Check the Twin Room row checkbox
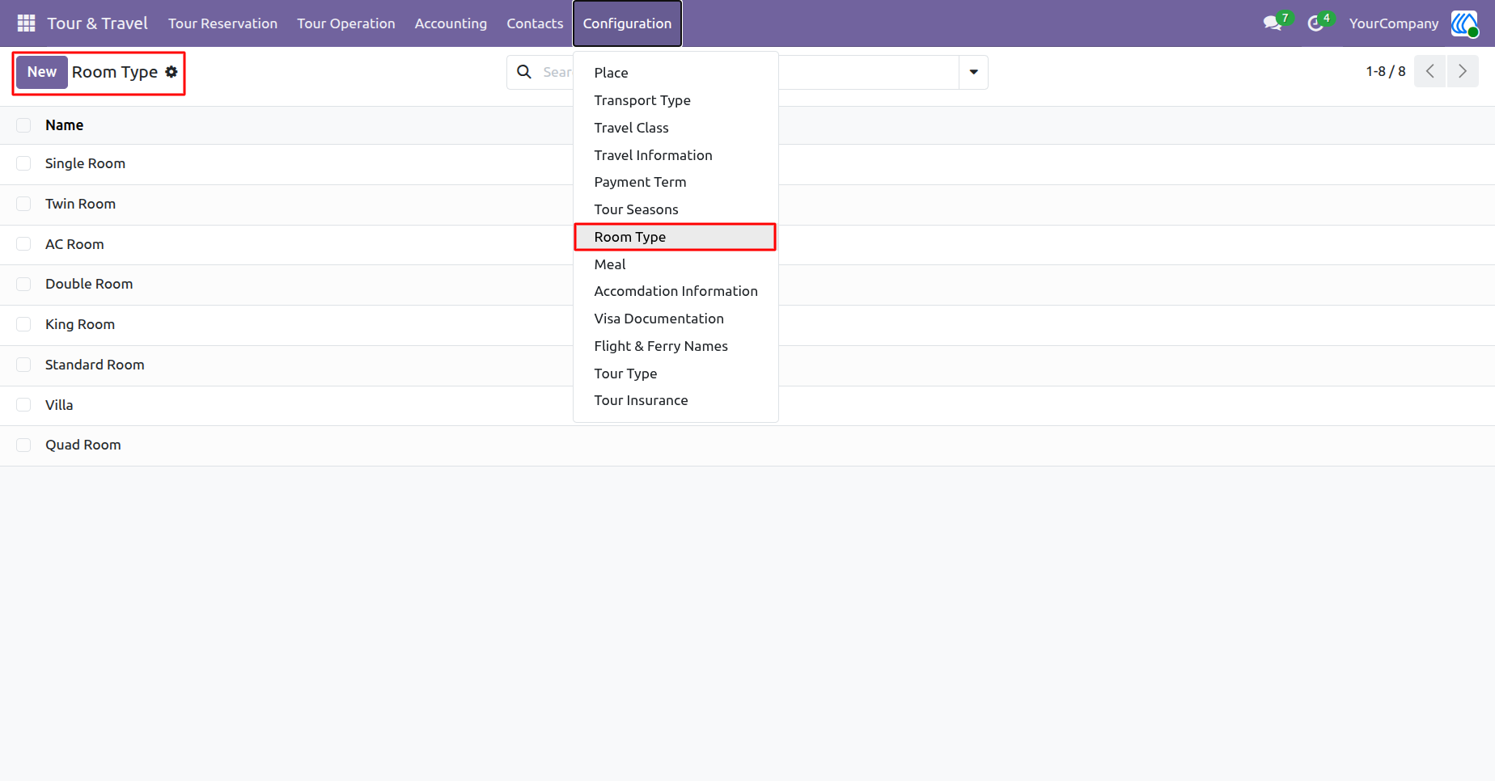The width and height of the screenshot is (1495, 781). 23,204
